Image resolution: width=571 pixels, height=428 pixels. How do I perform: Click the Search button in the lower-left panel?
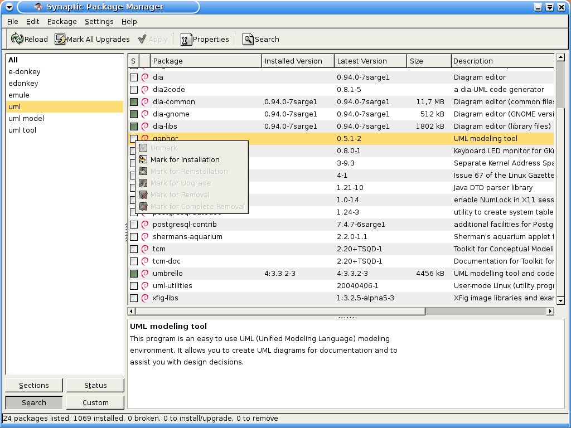[34, 402]
